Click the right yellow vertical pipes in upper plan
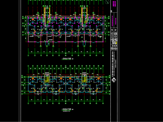 (x=84, y=16)
